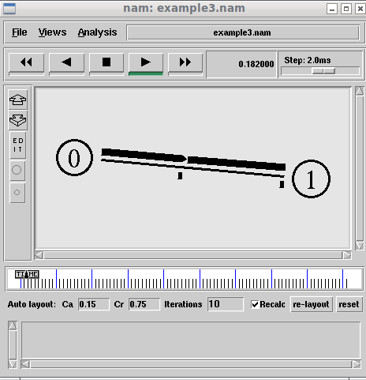Toggle the EDIT mode button
366x380 pixels.
coord(17,145)
